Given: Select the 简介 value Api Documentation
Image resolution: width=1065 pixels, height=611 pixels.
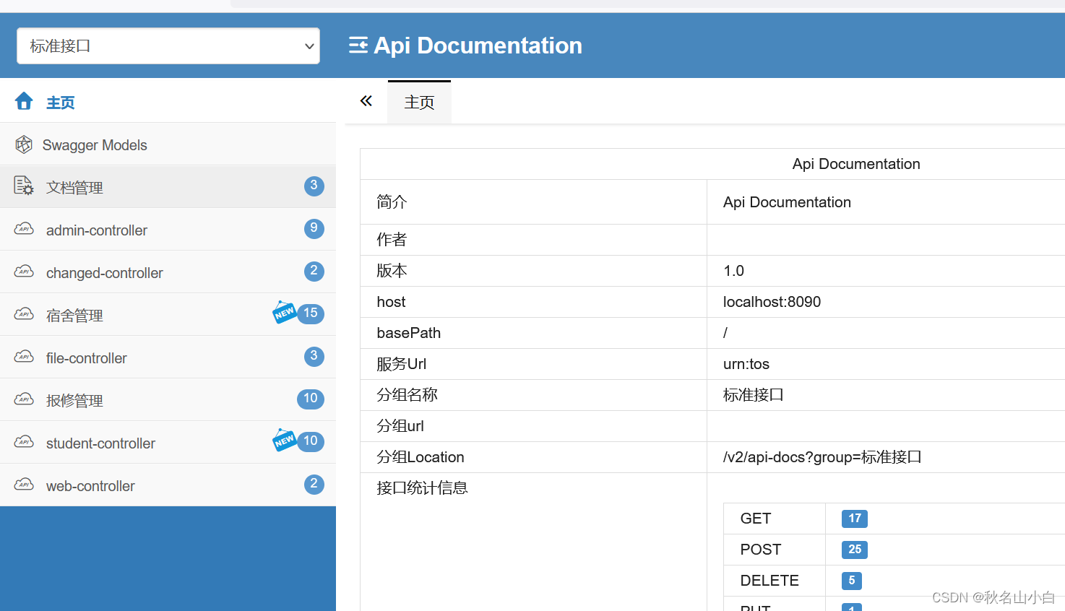Looking at the screenshot, I should point(787,202).
